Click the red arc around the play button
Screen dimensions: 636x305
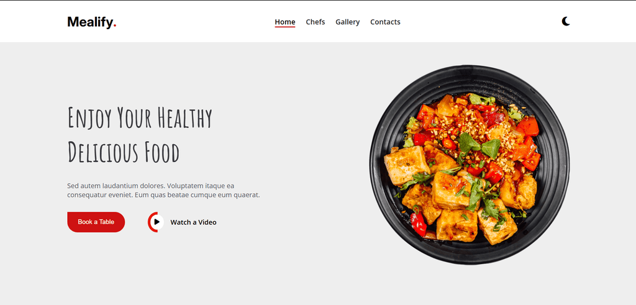coord(150,222)
